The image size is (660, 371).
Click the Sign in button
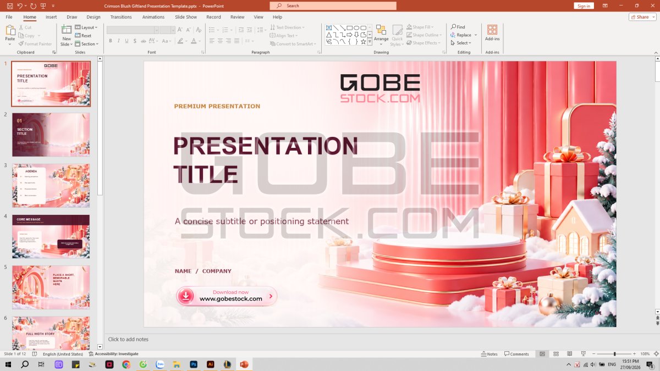(x=584, y=5)
